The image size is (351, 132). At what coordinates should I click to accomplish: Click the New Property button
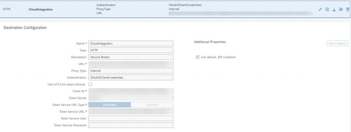pyautogui.click(x=337, y=44)
